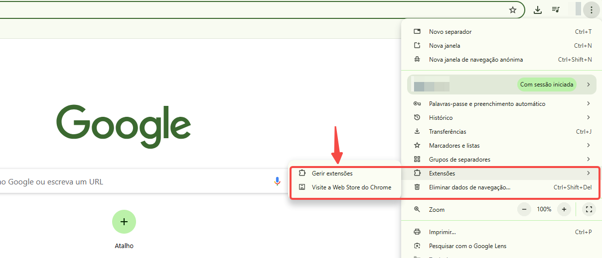Enter full screen mode via zoom row icon
The width and height of the screenshot is (602, 258).
pyautogui.click(x=589, y=209)
